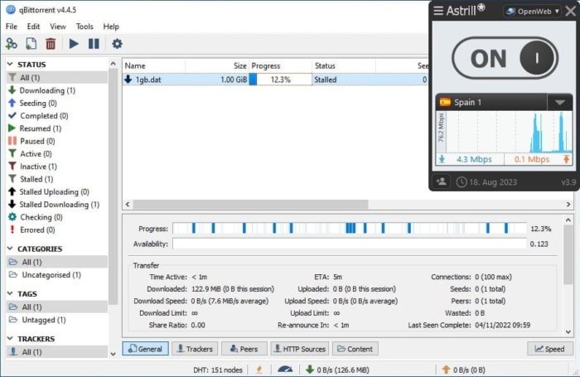Switch to the Peers tab
Viewport: 580px width, 377px height.
(x=244, y=349)
